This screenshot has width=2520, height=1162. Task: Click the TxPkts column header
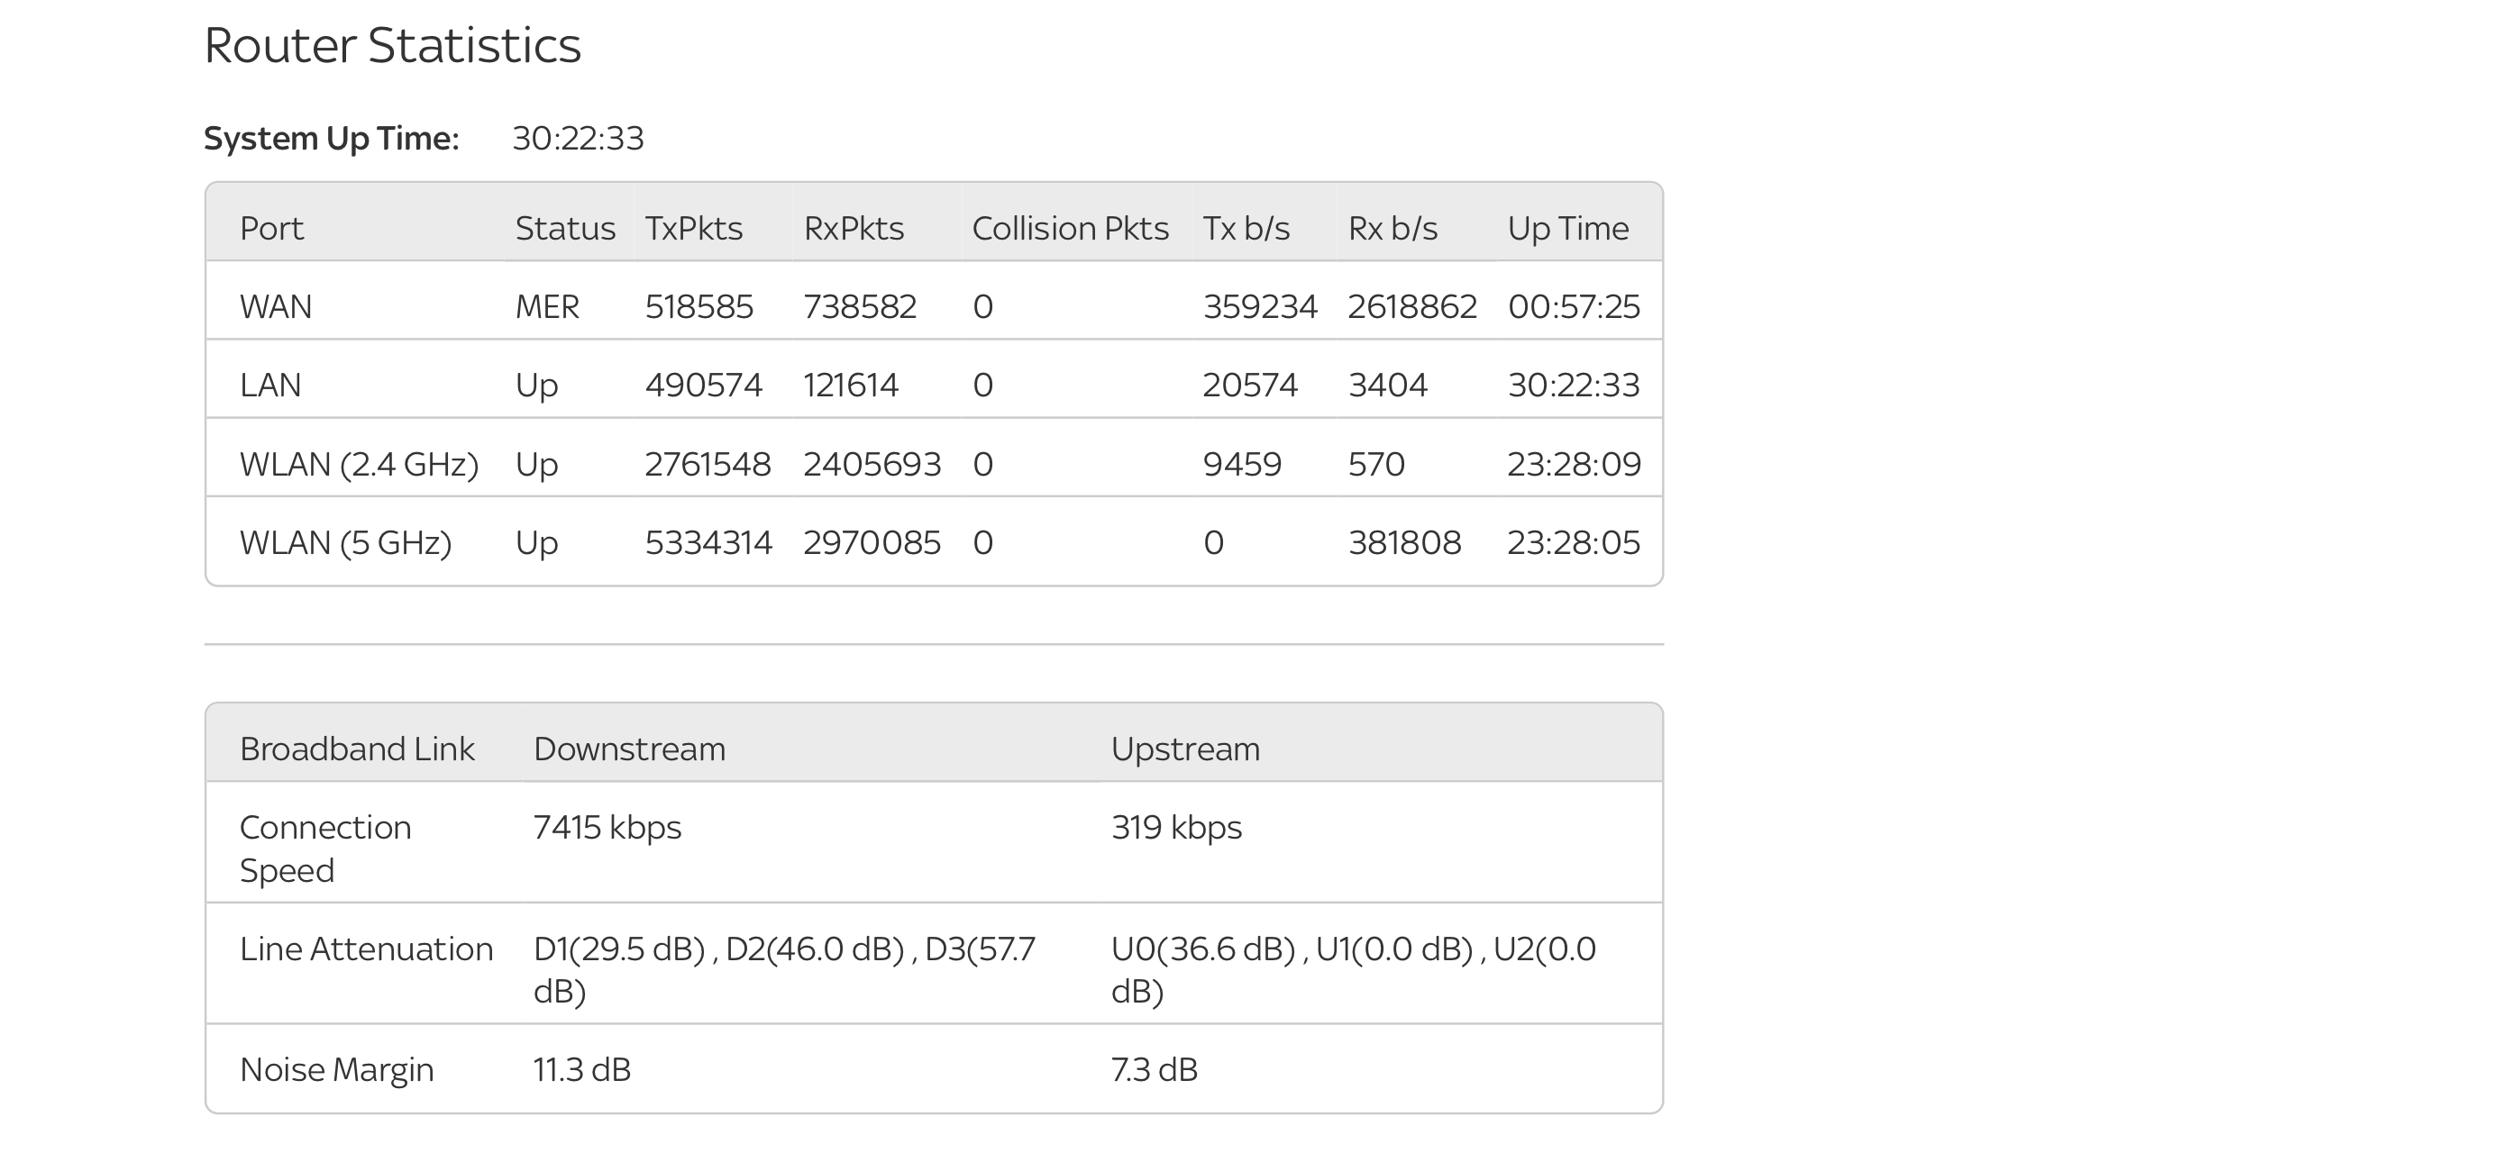tap(694, 229)
